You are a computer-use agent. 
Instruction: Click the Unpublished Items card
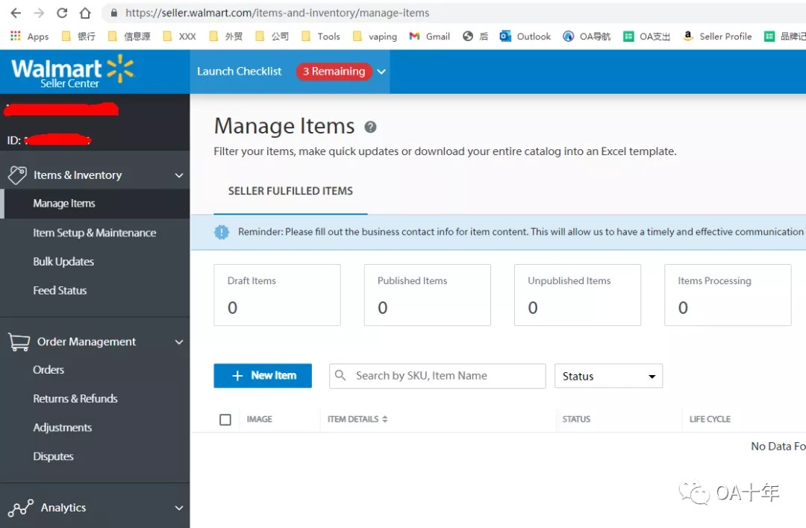pos(577,295)
